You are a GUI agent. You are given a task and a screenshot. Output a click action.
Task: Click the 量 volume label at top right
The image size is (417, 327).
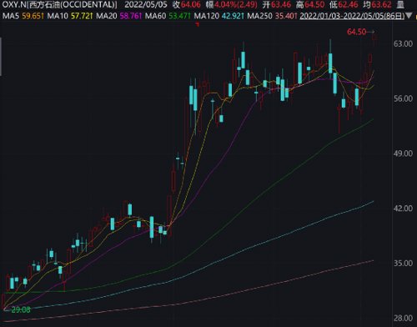400,5
